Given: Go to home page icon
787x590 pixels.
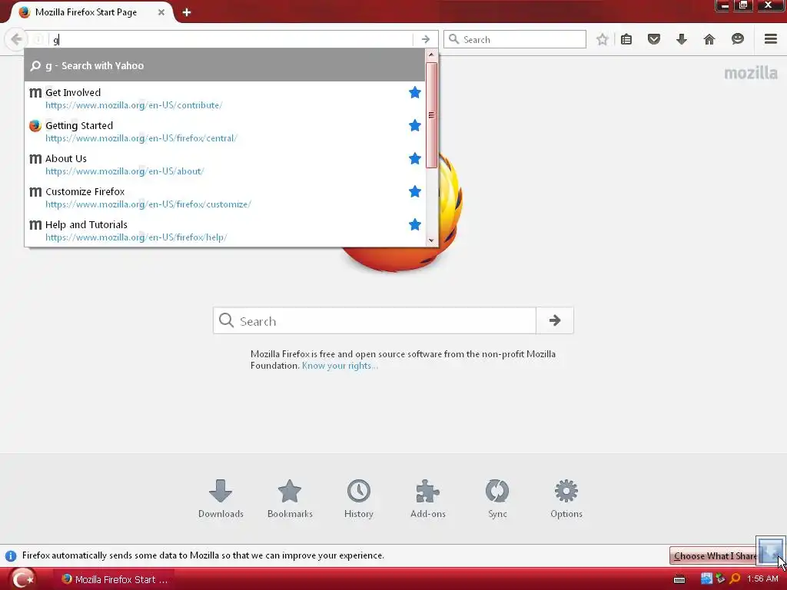Looking at the screenshot, I should pos(709,39).
